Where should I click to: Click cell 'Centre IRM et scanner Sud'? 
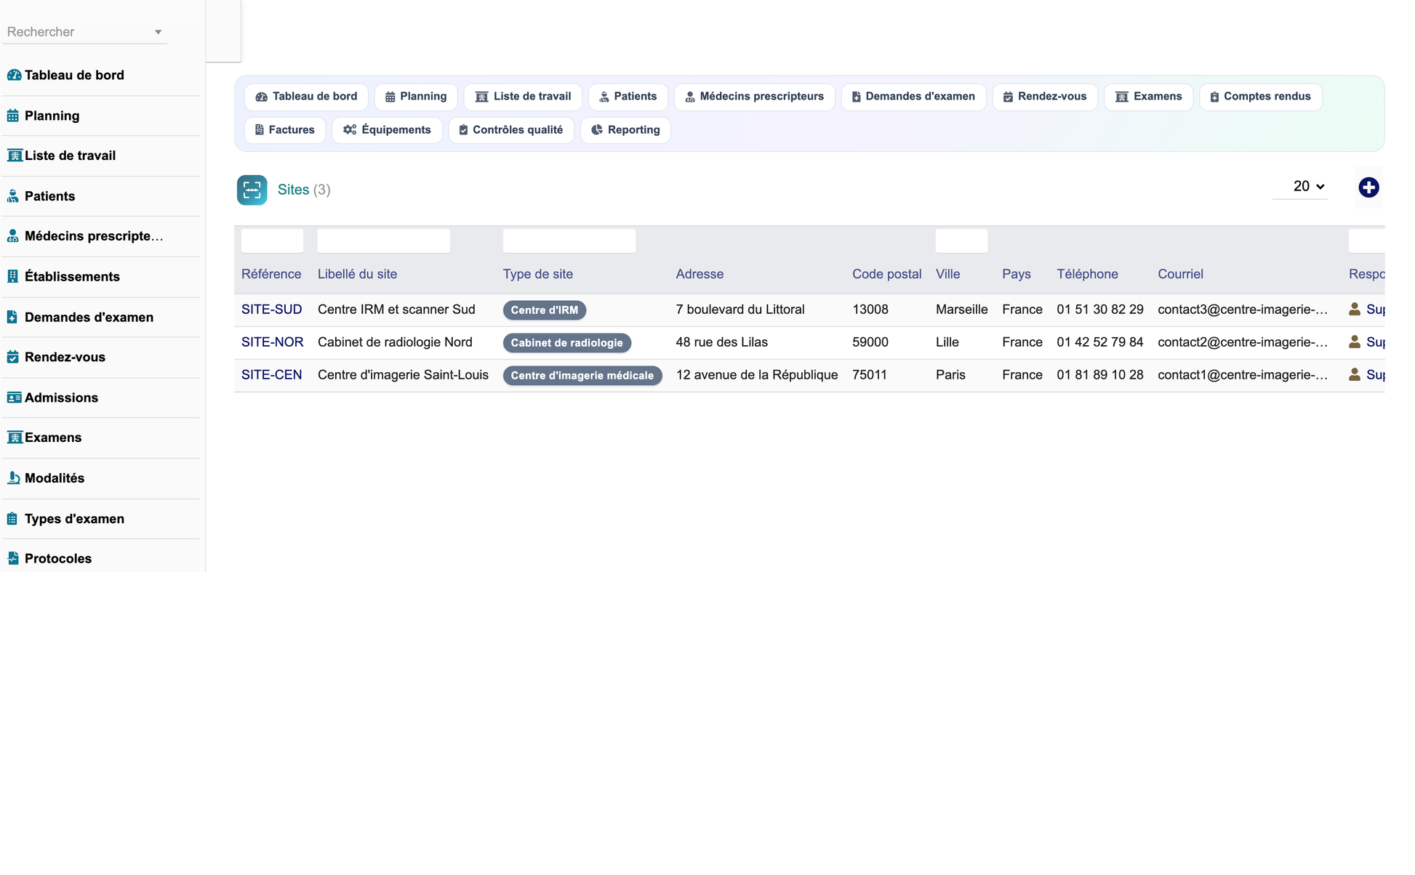point(396,310)
